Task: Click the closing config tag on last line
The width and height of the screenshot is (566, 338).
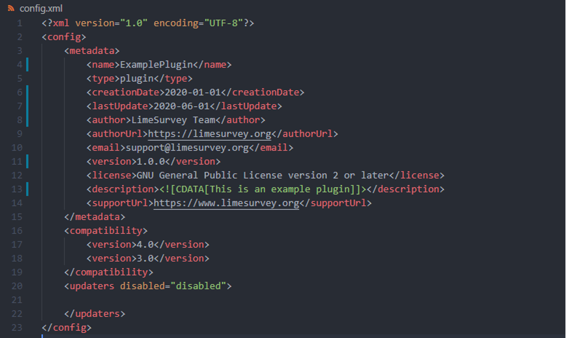Action: [66, 328]
